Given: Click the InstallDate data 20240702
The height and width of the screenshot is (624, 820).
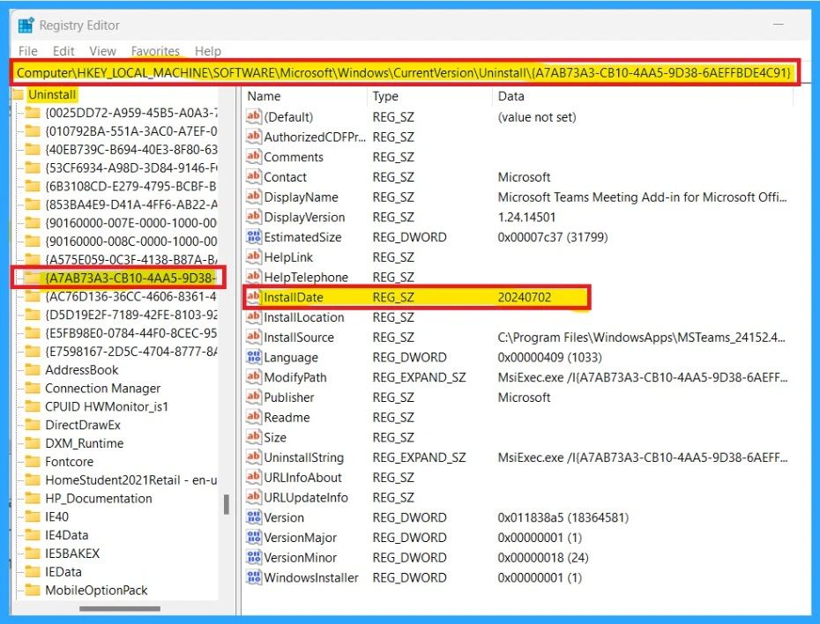Looking at the screenshot, I should (524, 297).
